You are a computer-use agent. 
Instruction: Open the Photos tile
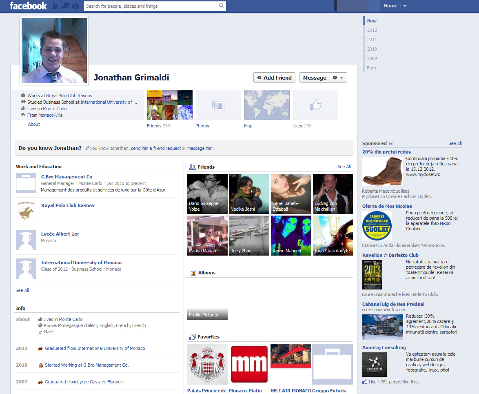tap(218, 105)
